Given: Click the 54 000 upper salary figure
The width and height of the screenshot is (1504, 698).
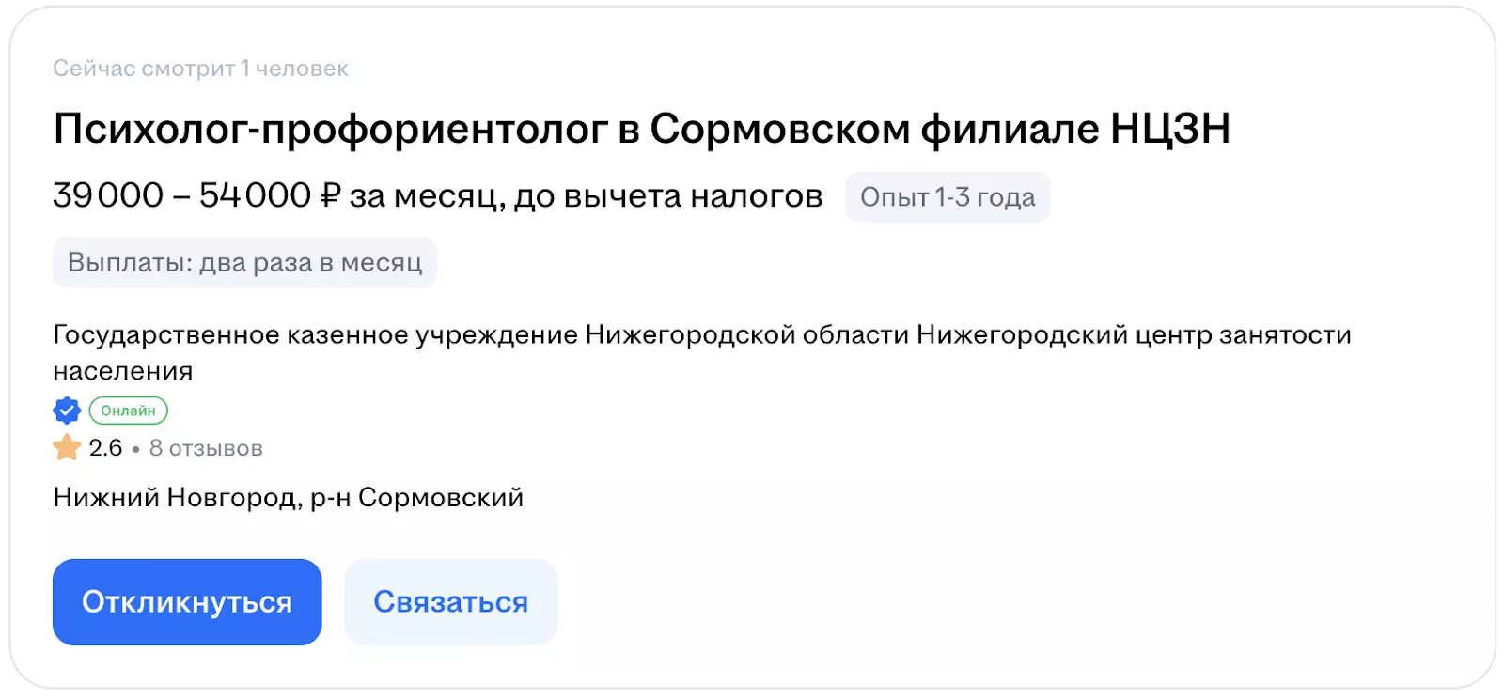Looking at the screenshot, I should click(255, 196).
